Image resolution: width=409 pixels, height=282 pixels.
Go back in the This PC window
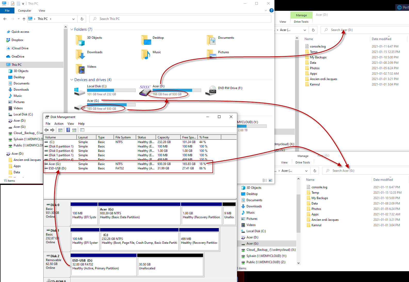click(x=5, y=19)
